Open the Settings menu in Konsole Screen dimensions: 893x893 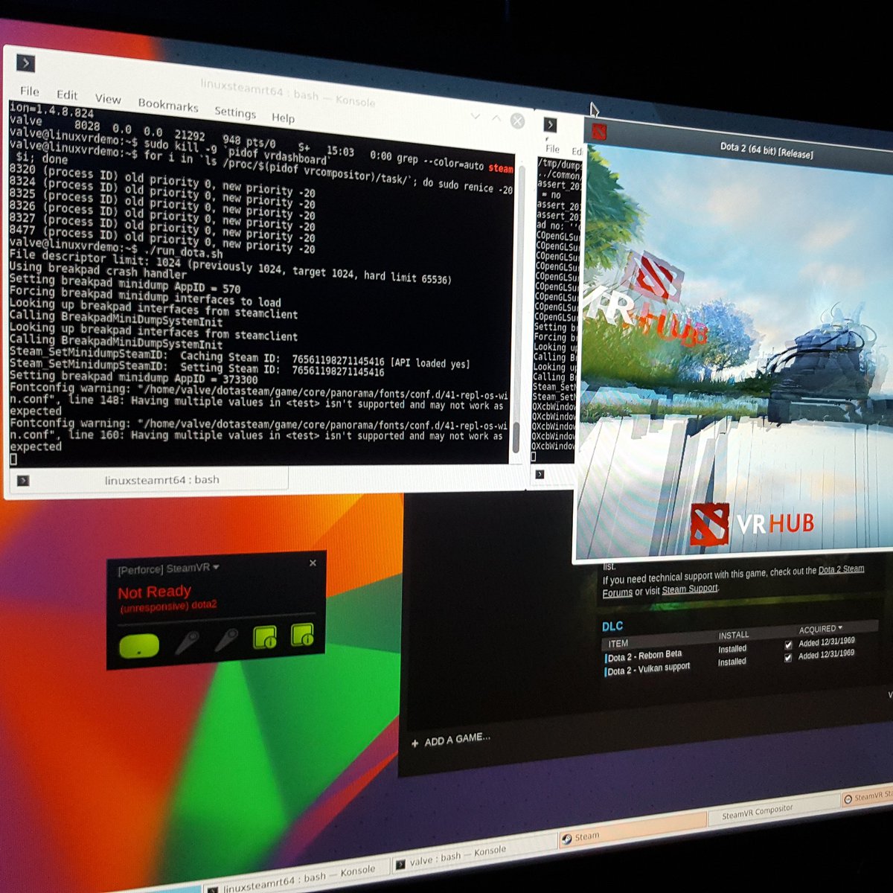(x=235, y=112)
